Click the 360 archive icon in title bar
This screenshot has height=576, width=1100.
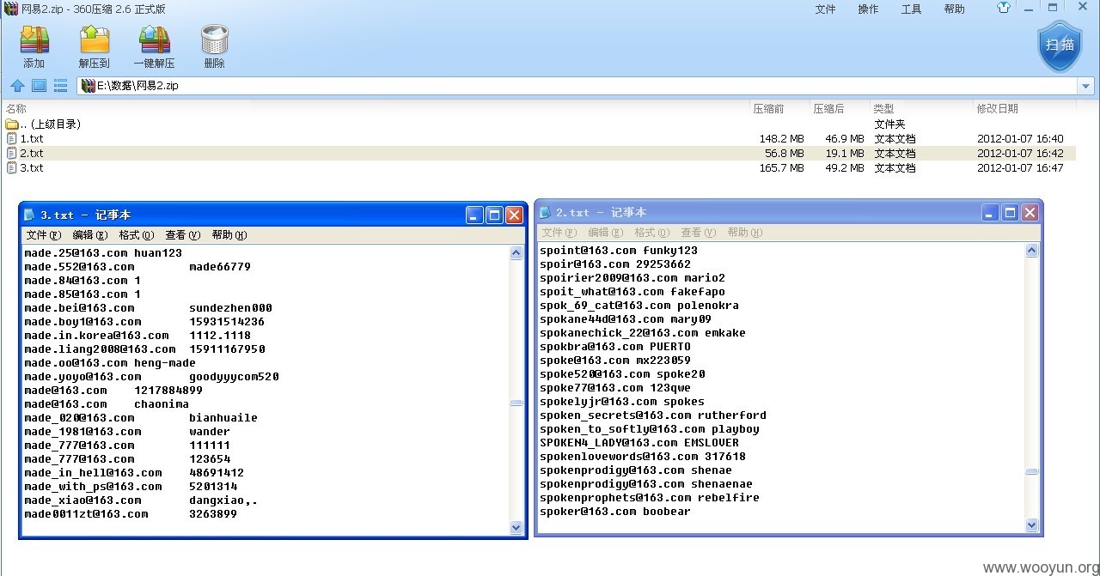pos(10,9)
